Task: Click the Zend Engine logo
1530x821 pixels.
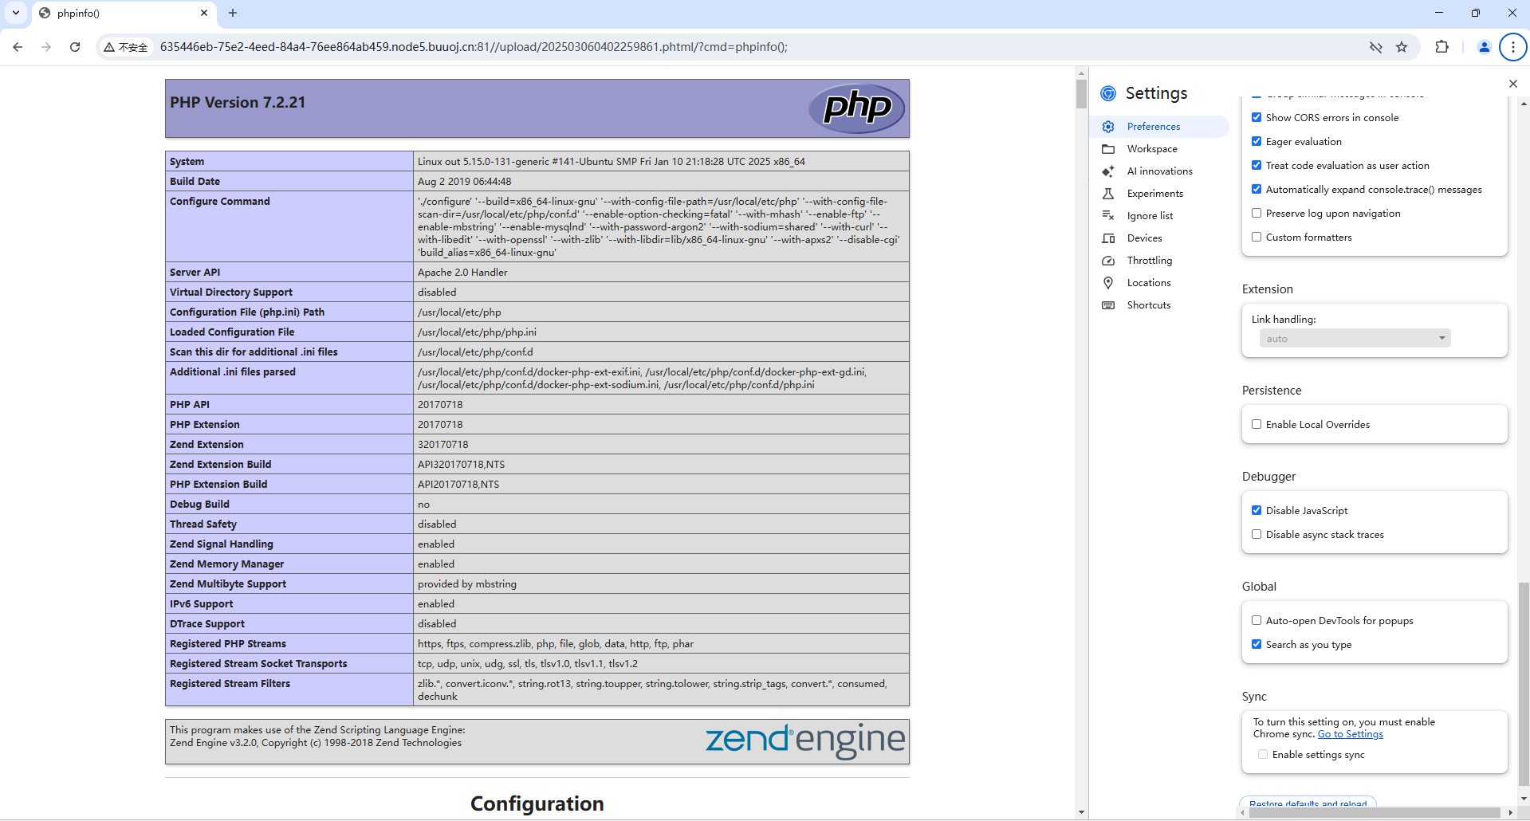Action: pos(805,740)
